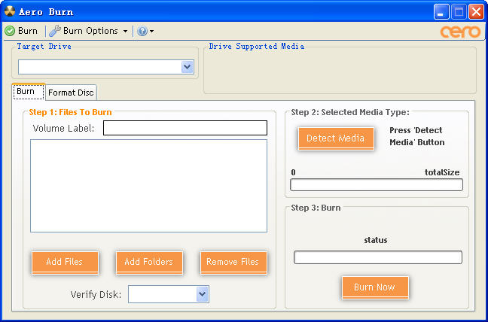Open the Burn Options wrench menu

pos(84,31)
